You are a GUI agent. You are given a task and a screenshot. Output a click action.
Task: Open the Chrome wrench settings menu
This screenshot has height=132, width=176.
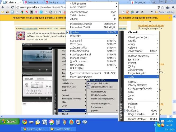[x=173, y=7]
